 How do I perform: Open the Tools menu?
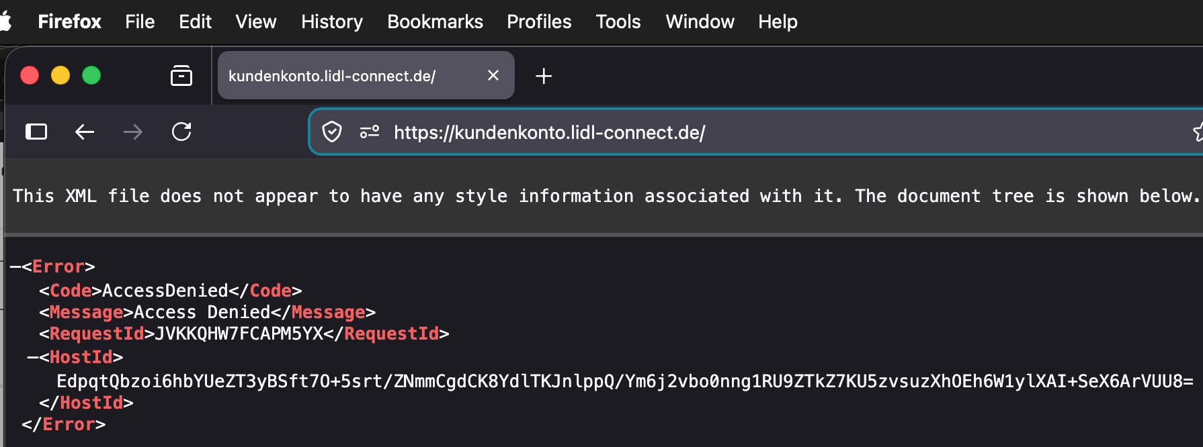[618, 21]
